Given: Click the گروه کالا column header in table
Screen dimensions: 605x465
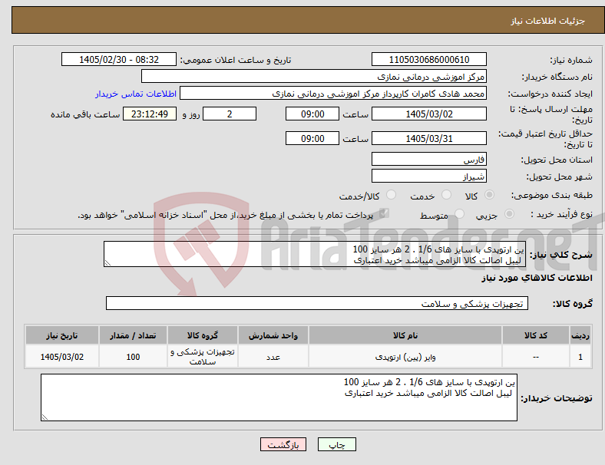Looking at the screenshot, I should [x=203, y=335].
